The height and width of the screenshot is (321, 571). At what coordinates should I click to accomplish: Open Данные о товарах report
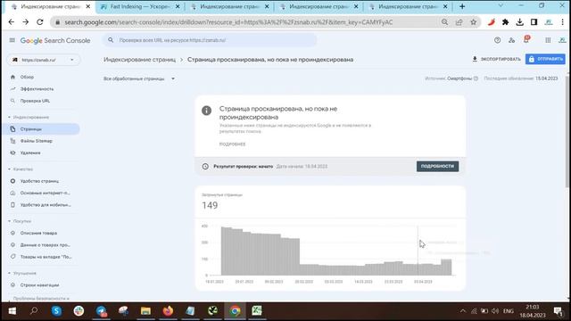click(45, 245)
